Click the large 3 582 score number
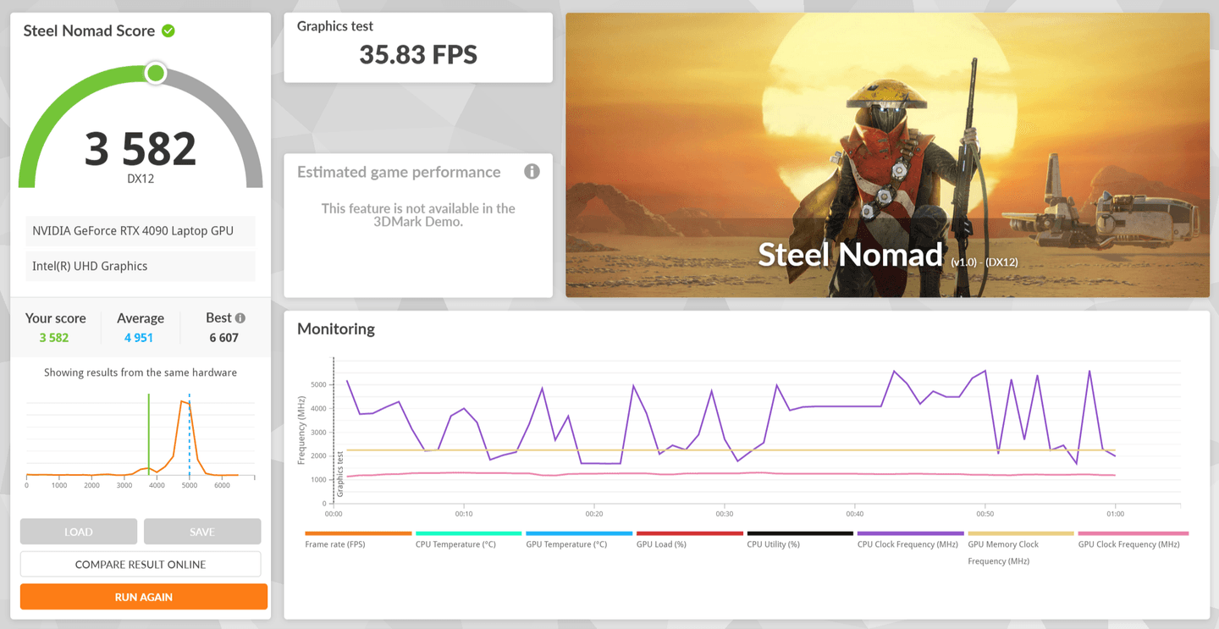The image size is (1219, 629). click(x=141, y=148)
